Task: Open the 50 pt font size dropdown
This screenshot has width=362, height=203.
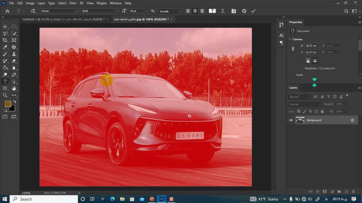Action: pos(146,11)
